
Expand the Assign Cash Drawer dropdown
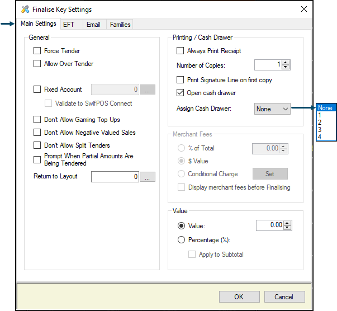272,109
